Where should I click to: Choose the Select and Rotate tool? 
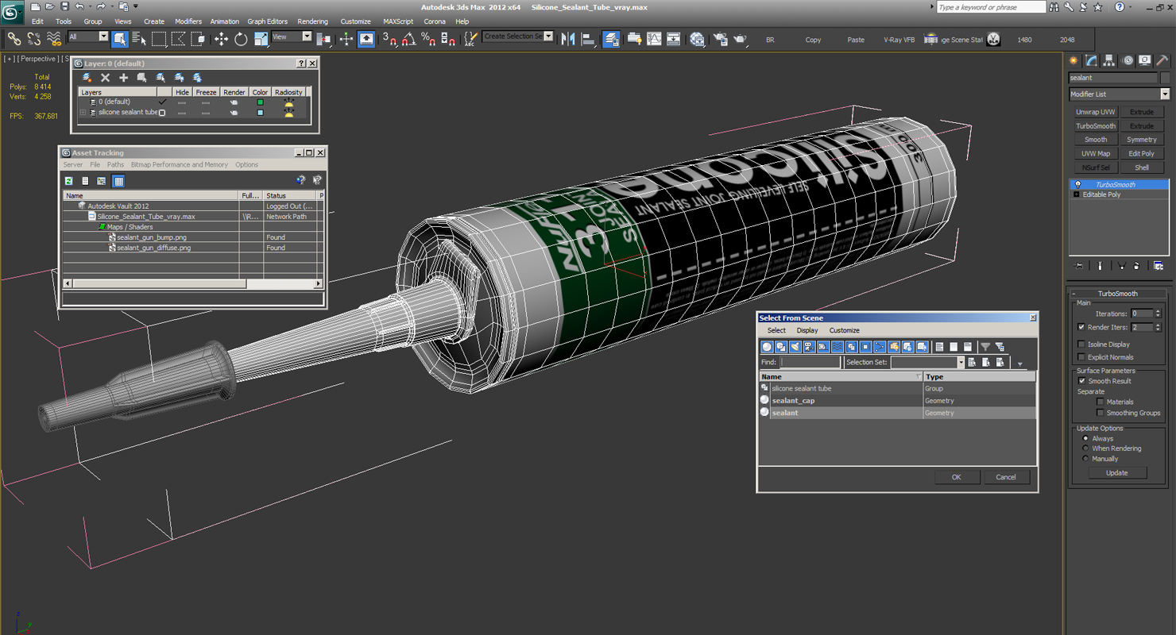[x=241, y=39]
